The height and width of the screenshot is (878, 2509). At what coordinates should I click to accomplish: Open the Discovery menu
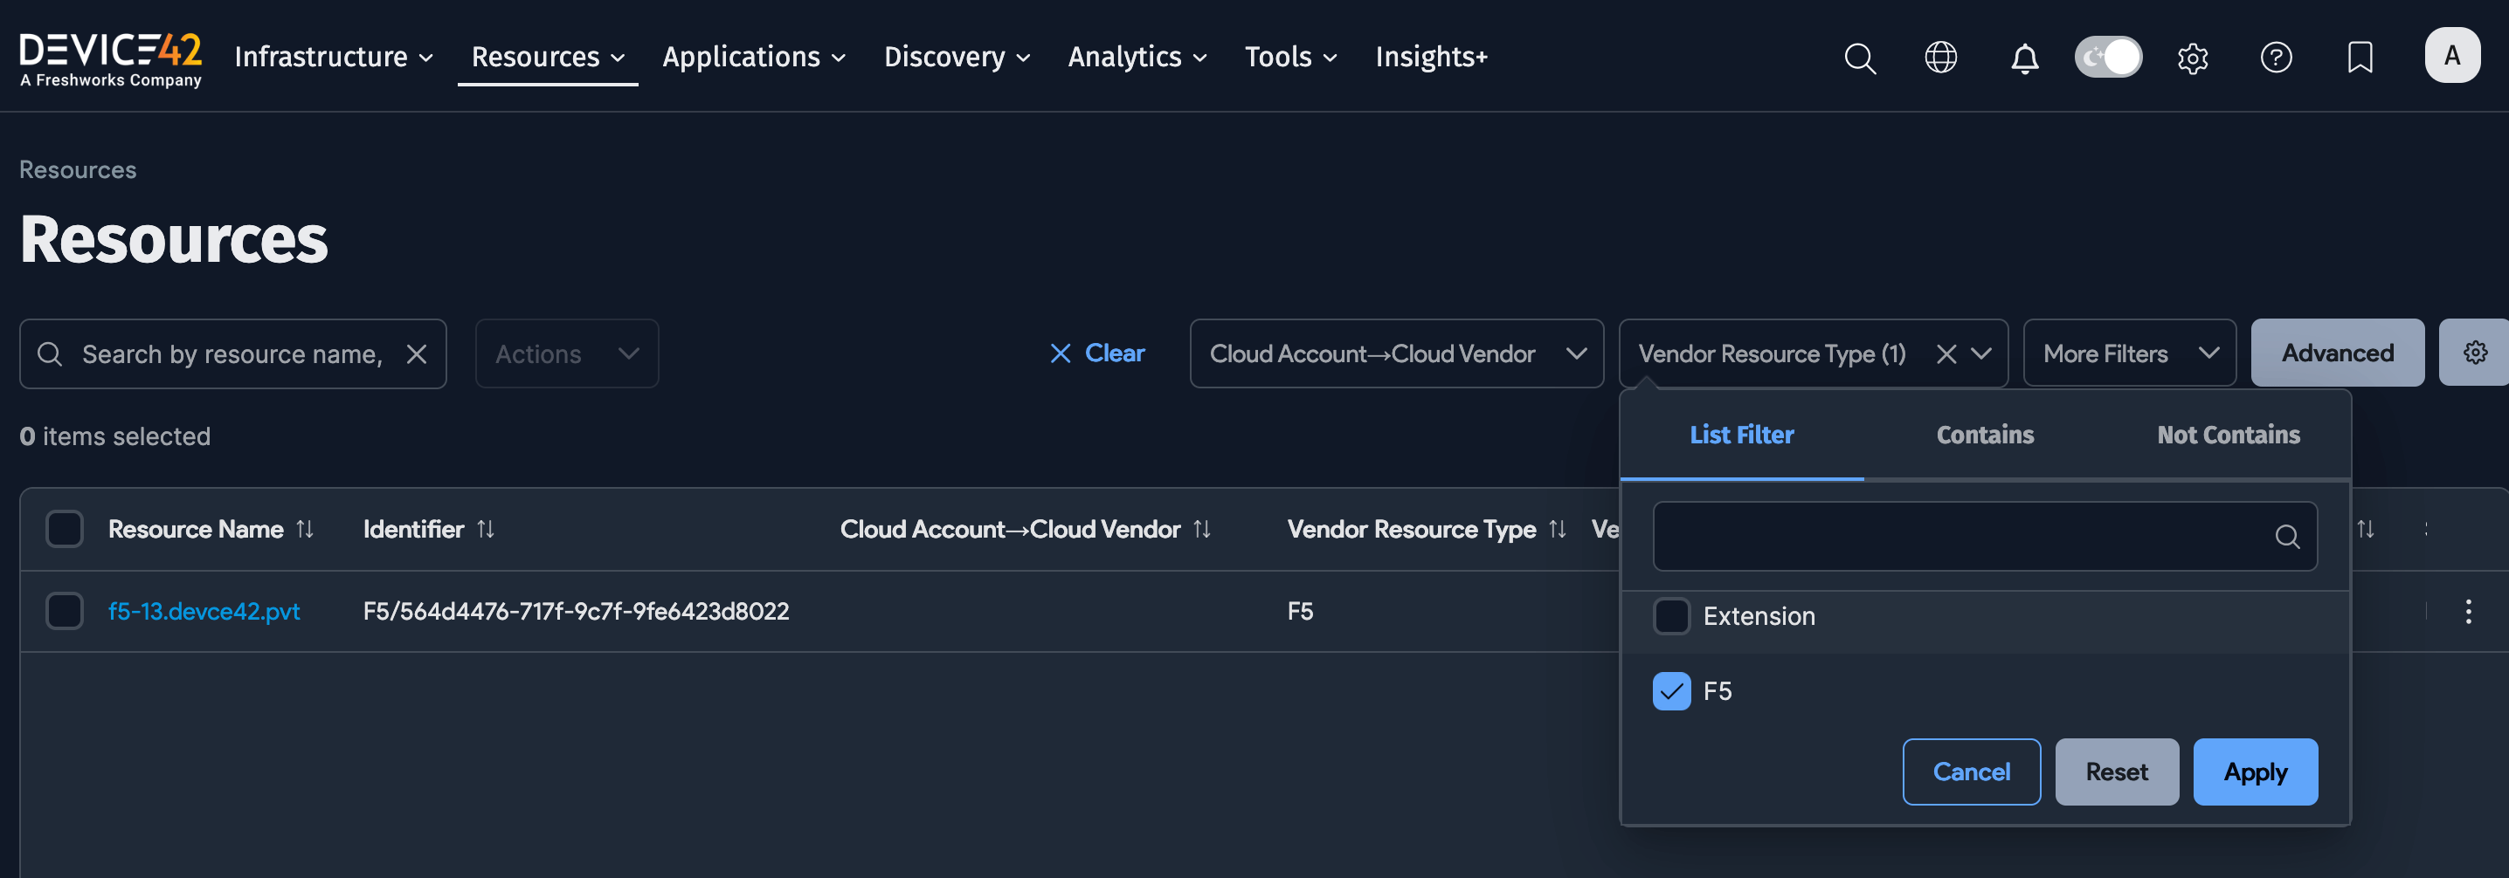pyautogui.click(x=956, y=57)
